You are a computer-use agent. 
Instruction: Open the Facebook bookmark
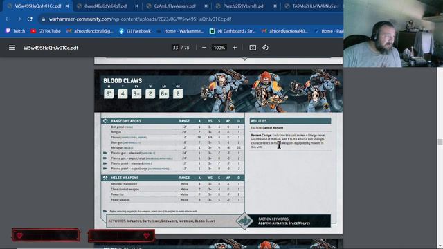(134, 31)
